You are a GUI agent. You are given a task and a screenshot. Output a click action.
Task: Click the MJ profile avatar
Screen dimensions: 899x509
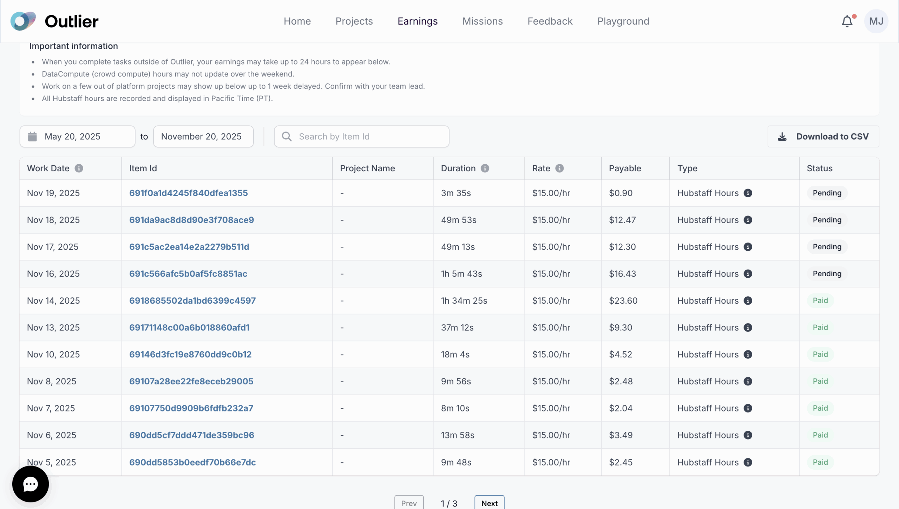(x=876, y=21)
